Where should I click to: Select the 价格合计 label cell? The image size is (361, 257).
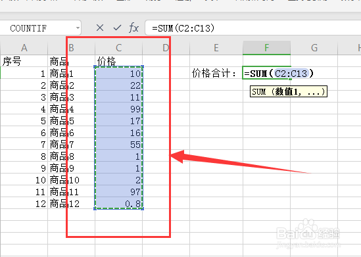coord(216,73)
